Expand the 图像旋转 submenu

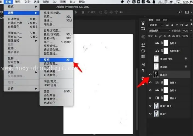tap(22, 40)
